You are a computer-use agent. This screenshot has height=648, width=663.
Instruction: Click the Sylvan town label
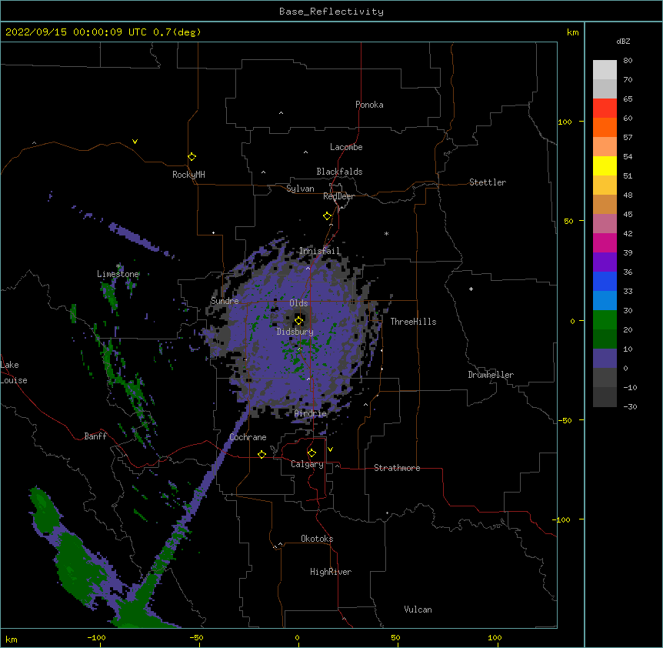click(x=300, y=189)
